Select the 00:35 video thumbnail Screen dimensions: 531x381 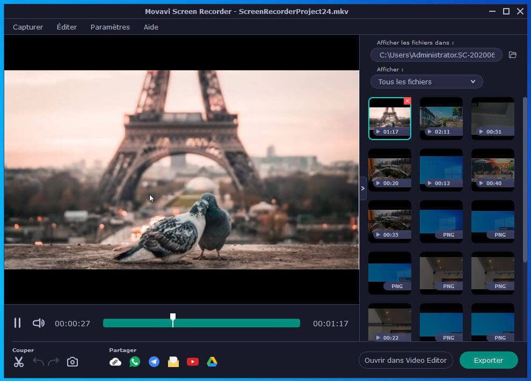pyautogui.click(x=389, y=221)
